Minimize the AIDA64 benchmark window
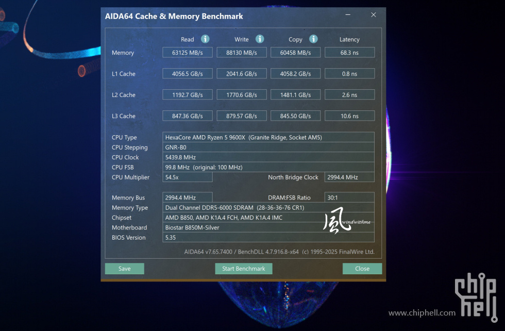Image resolution: width=505 pixels, height=331 pixels. point(348,15)
